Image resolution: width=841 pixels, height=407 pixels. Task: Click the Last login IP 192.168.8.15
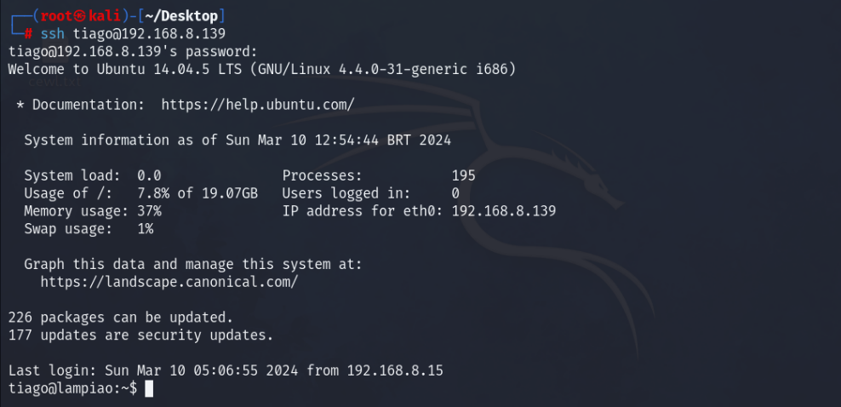(x=390, y=370)
